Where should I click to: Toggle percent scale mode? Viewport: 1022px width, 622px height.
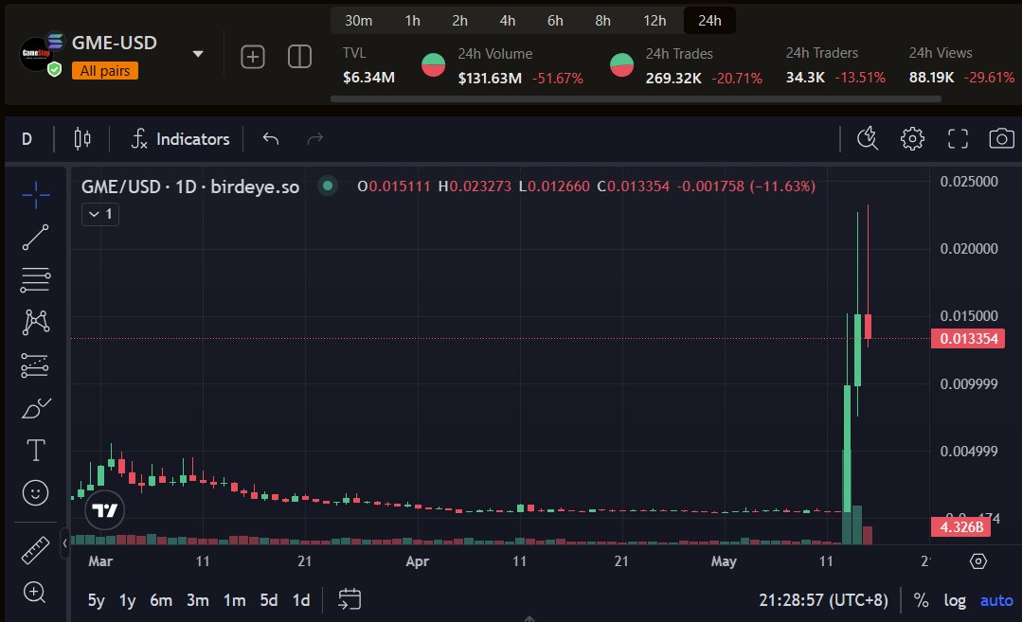(x=921, y=600)
